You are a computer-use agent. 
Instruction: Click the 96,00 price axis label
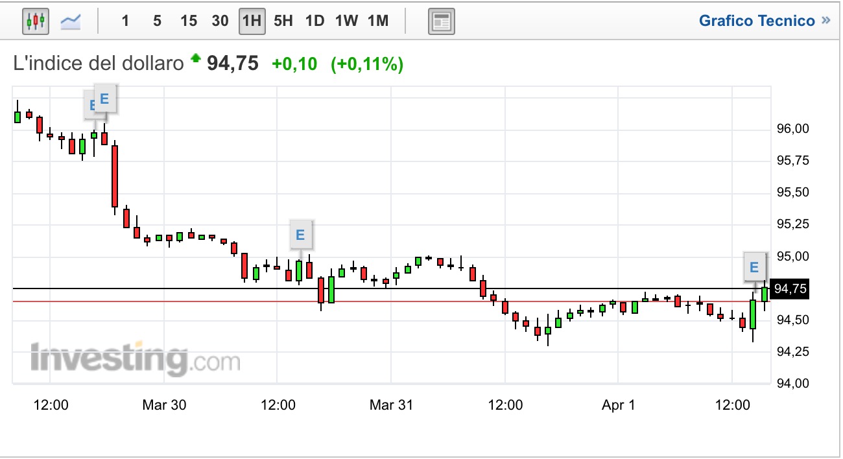pos(792,129)
